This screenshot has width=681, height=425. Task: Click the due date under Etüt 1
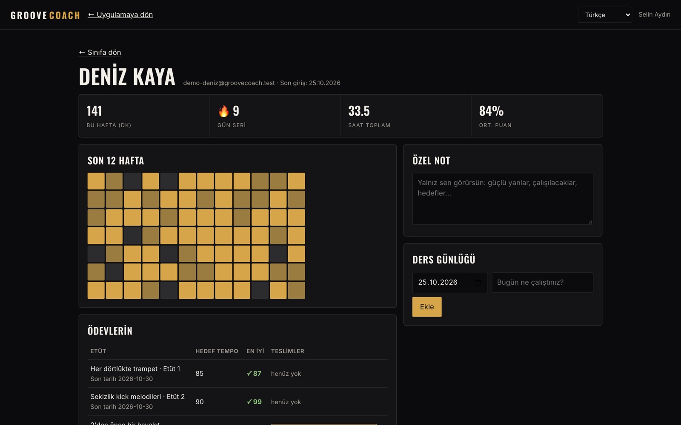coord(122,379)
